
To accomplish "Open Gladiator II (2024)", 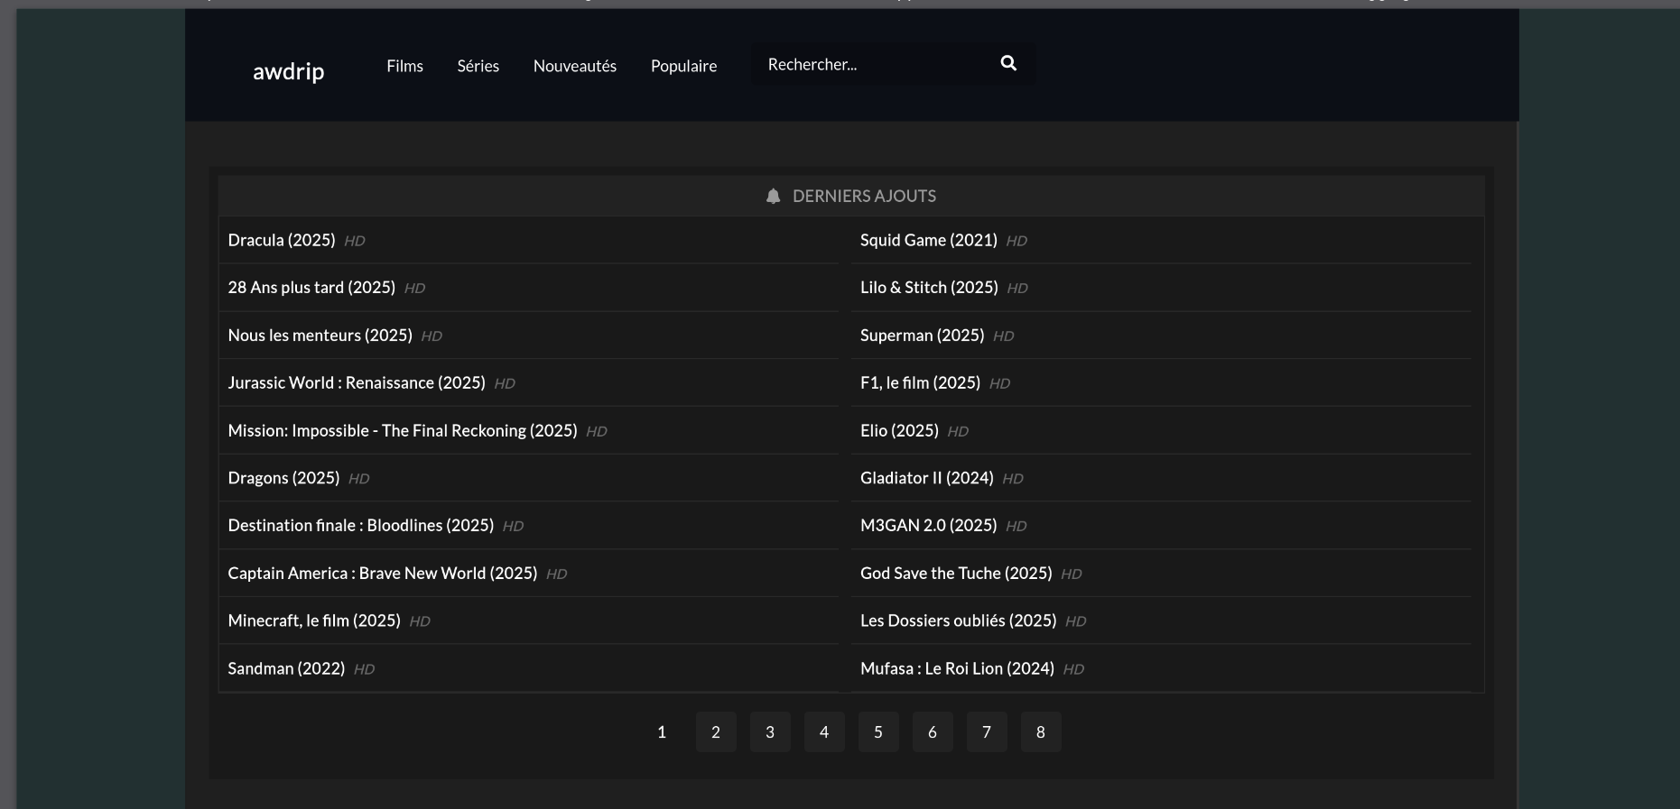I will pos(927,478).
